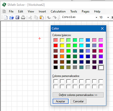
Task: Click the 'Colores básicos:' label
Action: [62, 35]
